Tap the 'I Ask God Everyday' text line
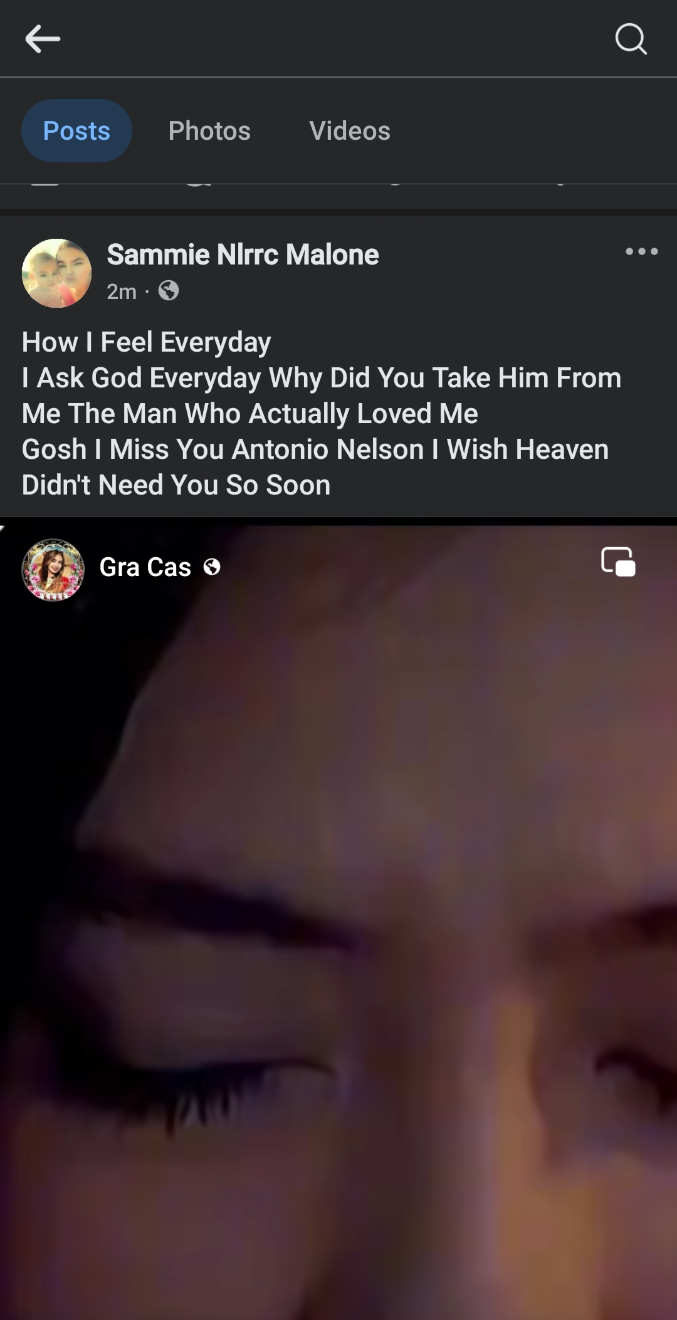 pyautogui.click(x=321, y=378)
